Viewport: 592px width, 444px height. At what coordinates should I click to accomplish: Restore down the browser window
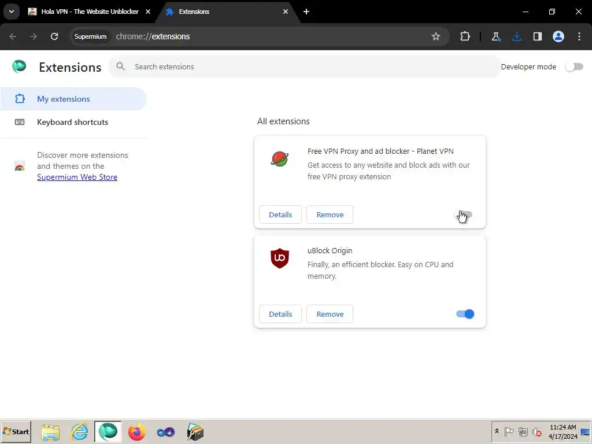[552, 12]
